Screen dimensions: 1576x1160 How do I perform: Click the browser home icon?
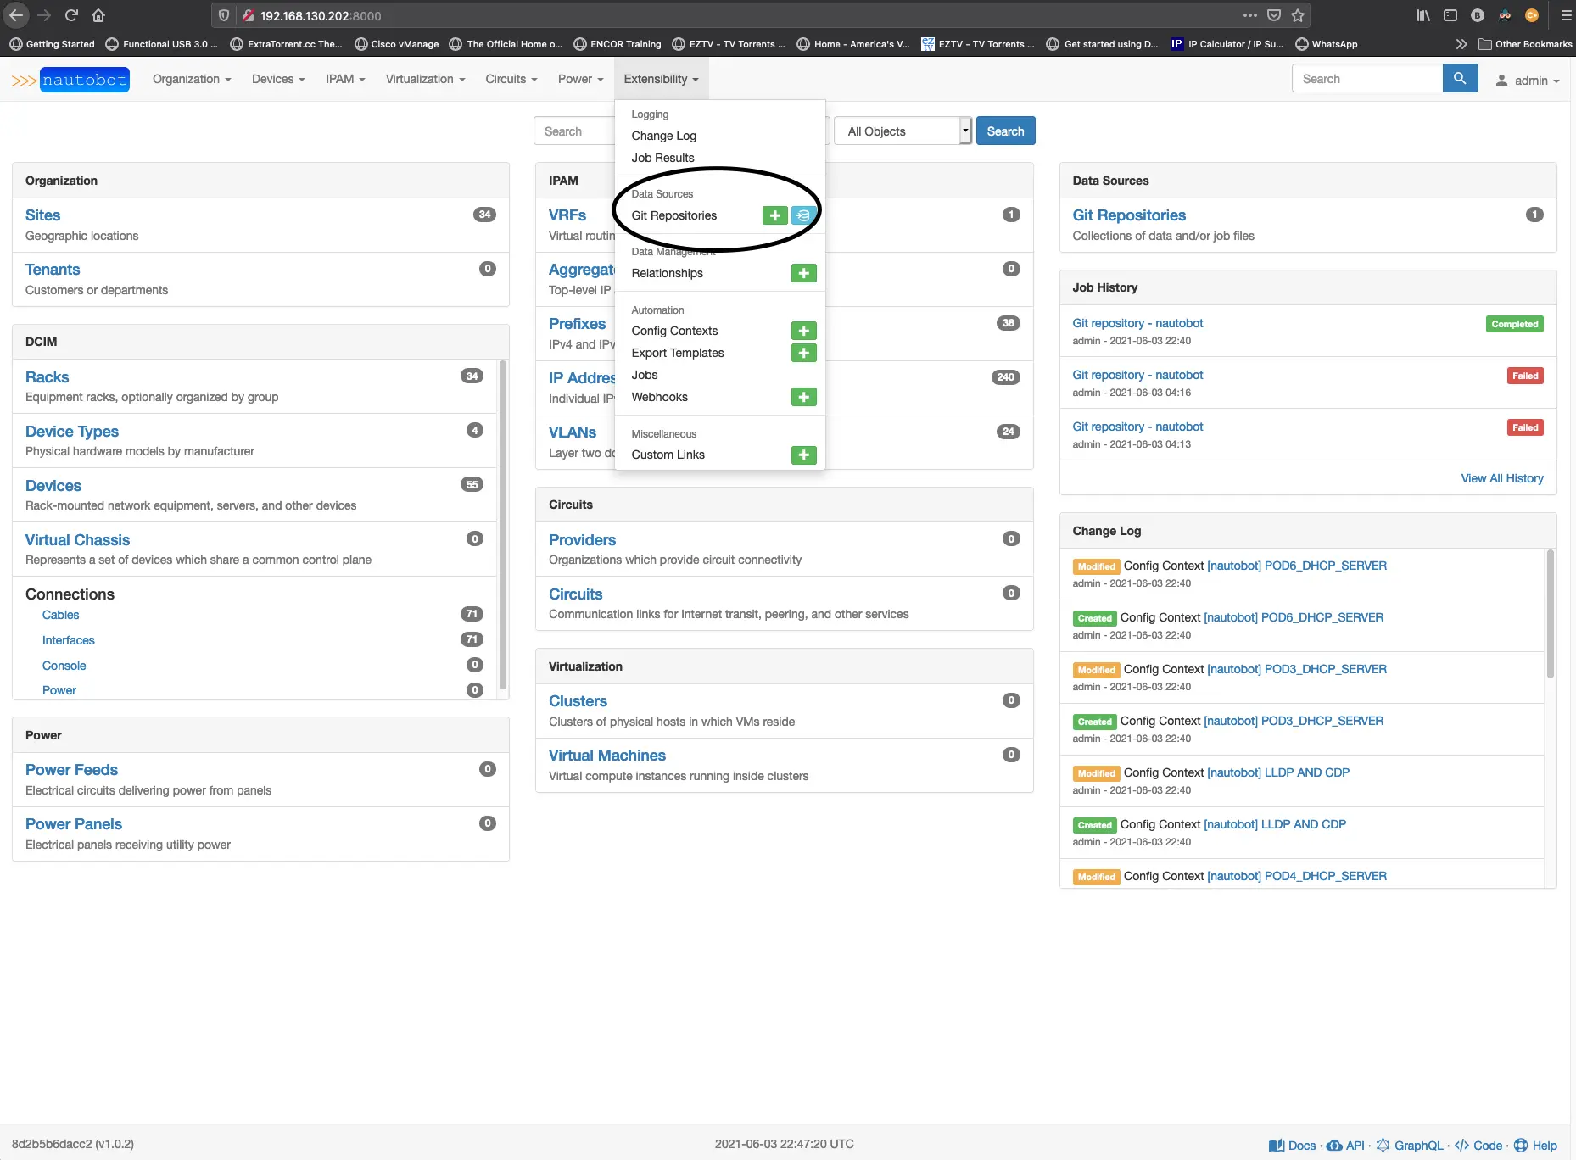click(x=98, y=15)
